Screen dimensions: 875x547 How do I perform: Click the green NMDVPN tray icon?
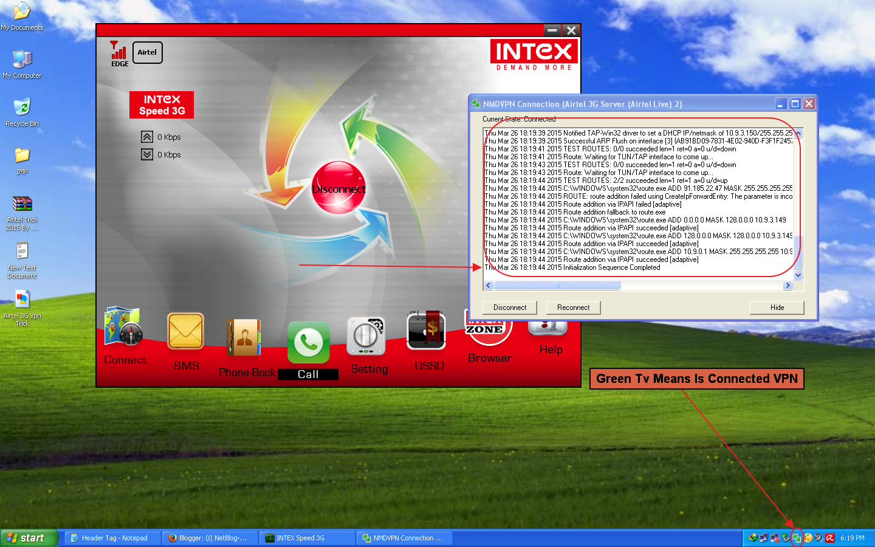click(797, 538)
